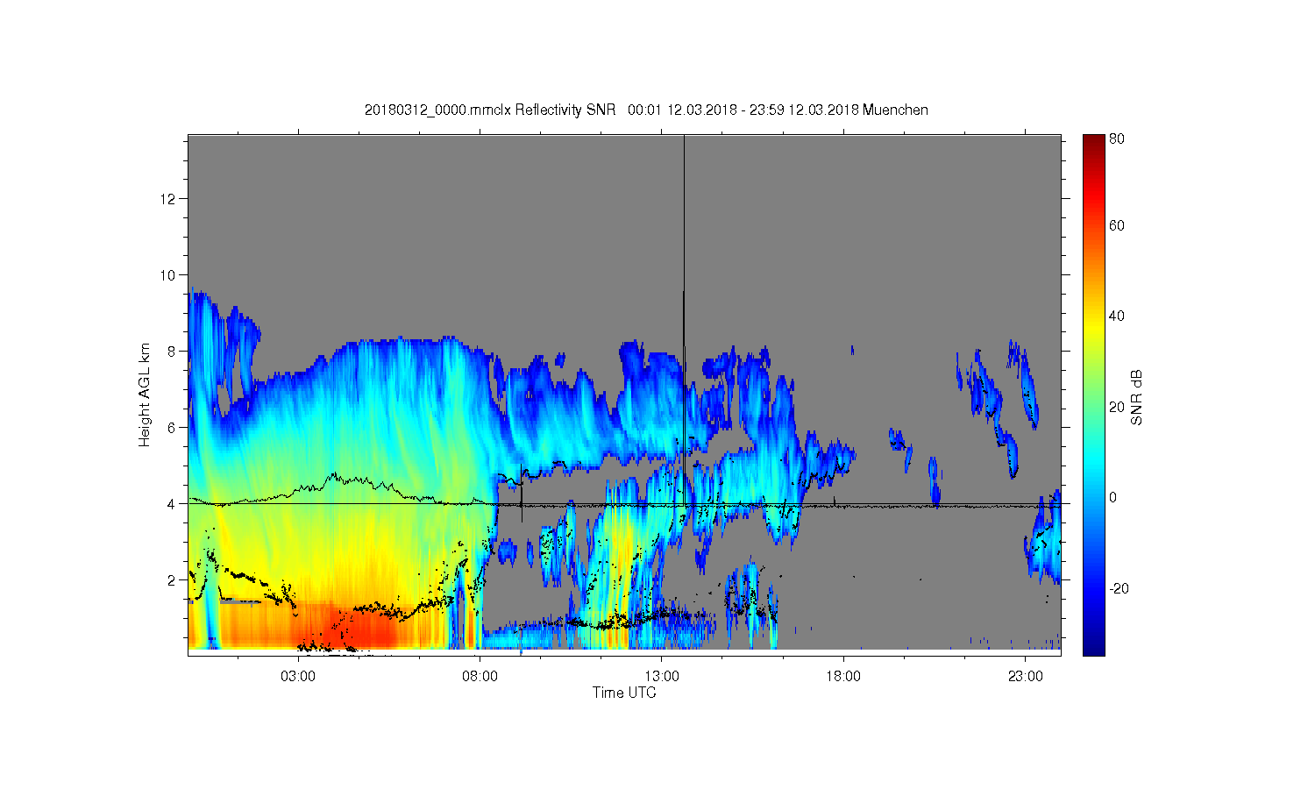Click the height tick label 12
1315x789 pixels.
pos(167,199)
